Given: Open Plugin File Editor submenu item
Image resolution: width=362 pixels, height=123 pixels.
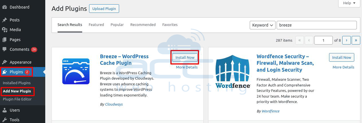Looking at the screenshot, I should [17, 99].
